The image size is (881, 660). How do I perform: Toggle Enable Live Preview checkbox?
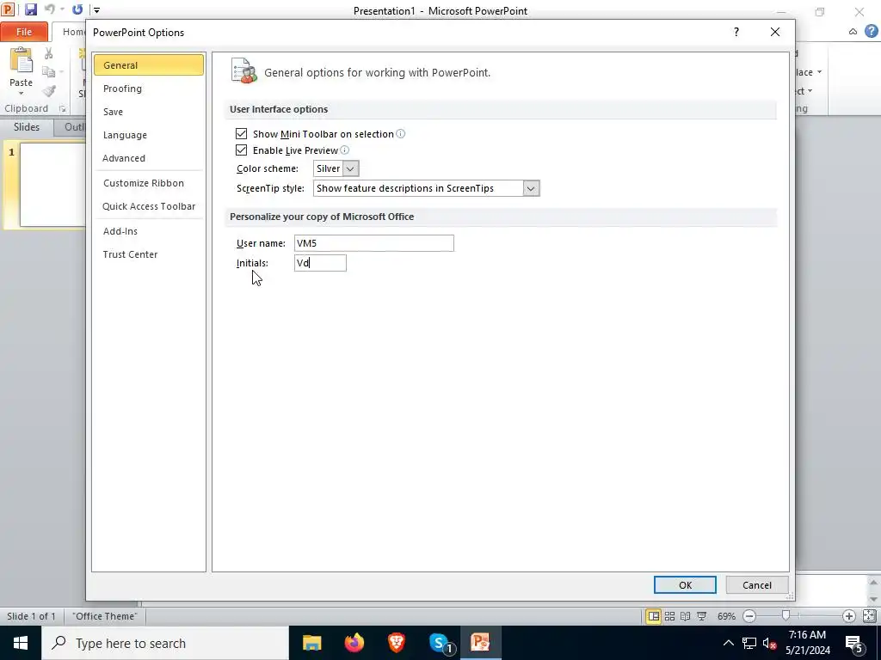click(241, 150)
